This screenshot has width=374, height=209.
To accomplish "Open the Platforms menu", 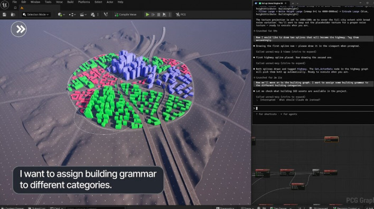I will coord(84,2).
